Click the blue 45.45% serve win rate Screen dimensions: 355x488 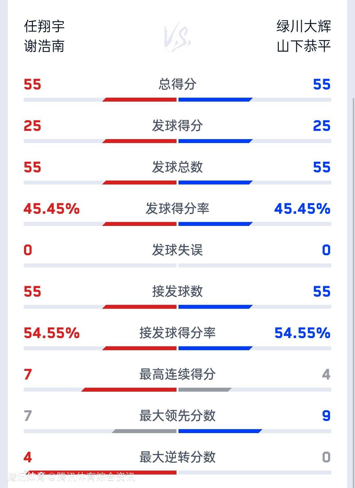[x=302, y=208]
